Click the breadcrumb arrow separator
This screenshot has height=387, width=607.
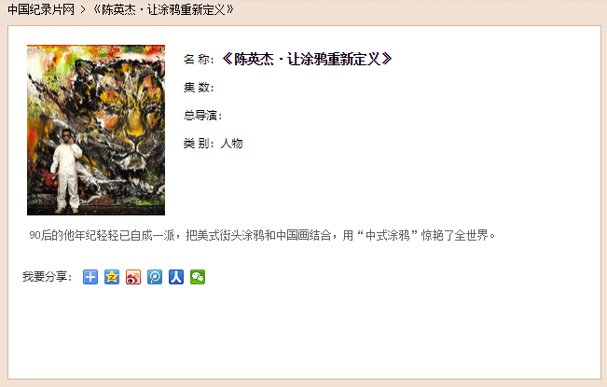(x=83, y=9)
